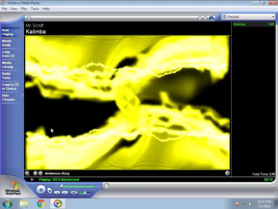Open the Playlist2 dropdown

[249, 17]
